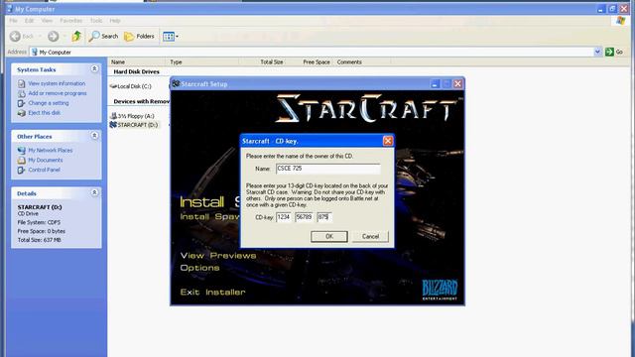Screen dimensions: 635x357
Task: Open the File menu
Action: 13,21
